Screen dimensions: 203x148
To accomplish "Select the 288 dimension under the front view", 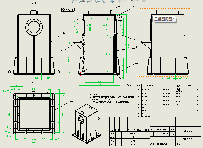I will [37, 78].
